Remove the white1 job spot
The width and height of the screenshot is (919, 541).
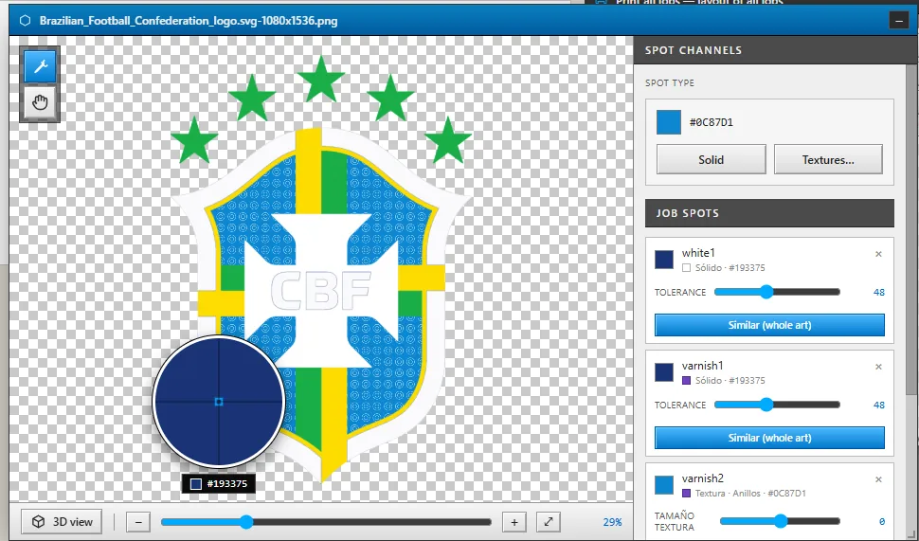pos(878,254)
